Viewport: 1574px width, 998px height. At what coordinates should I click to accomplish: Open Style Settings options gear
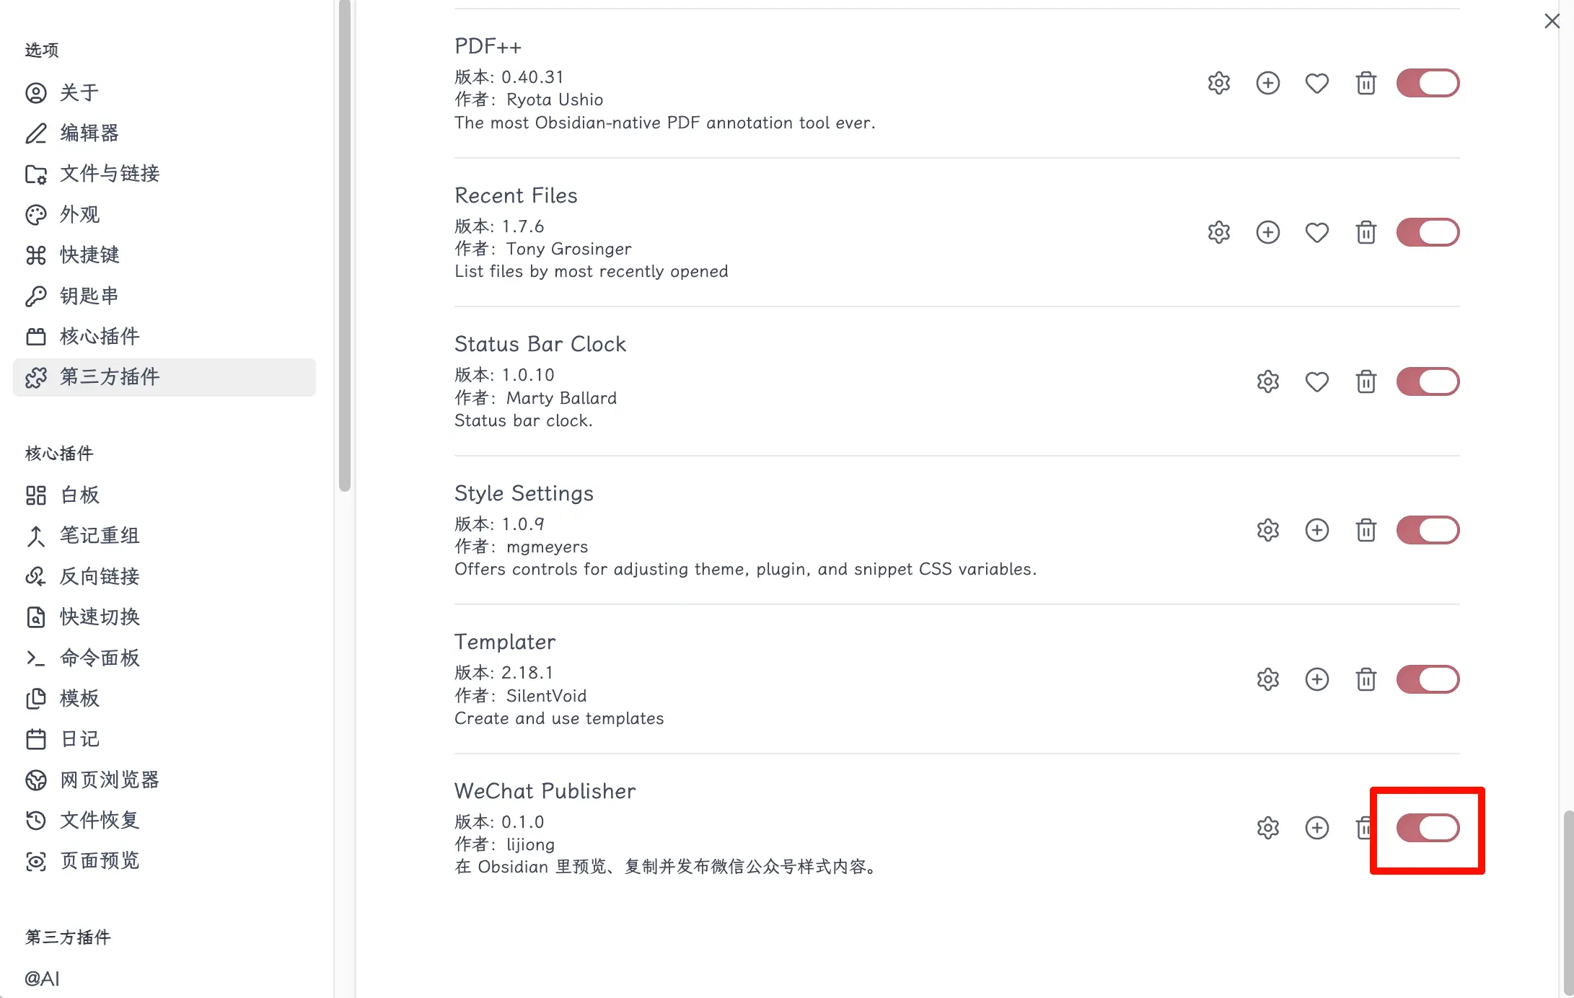coord(1267,531)
